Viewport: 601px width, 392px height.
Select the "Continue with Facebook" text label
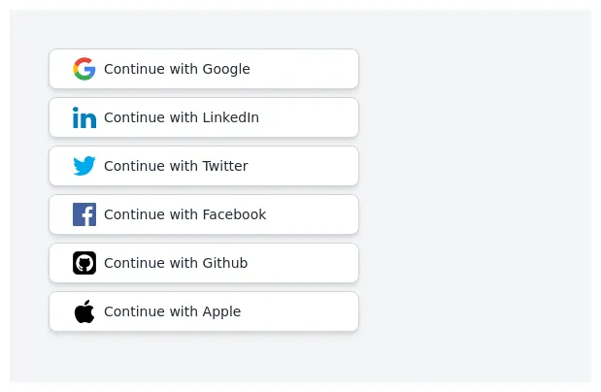pyautogui.click(x=184, y=214)
